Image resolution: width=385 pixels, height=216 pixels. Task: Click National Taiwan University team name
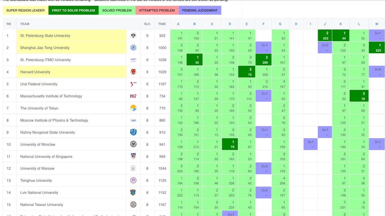click(42, 205)
